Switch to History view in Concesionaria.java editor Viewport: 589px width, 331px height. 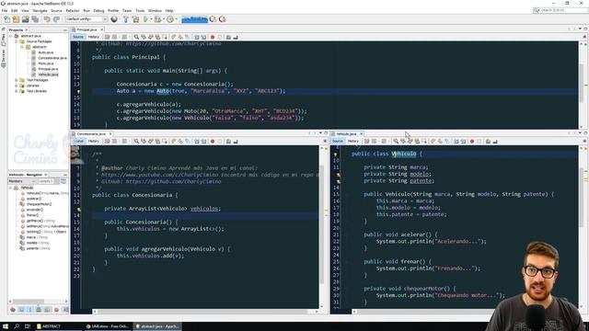click(94, 141)
